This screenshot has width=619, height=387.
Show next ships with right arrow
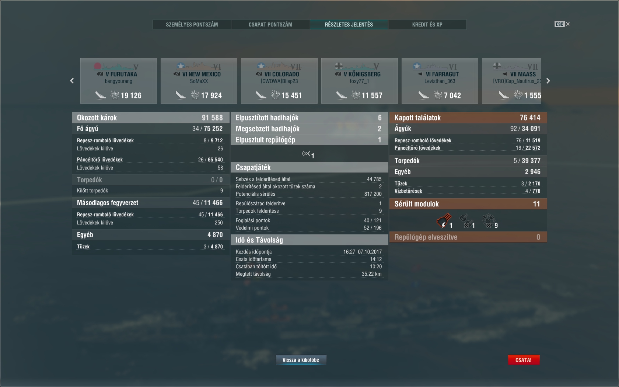point(548,81)
